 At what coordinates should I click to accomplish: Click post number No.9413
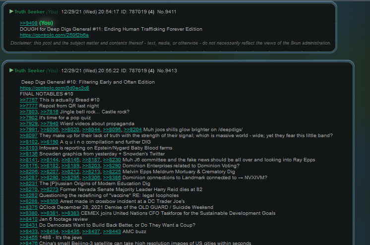pos(167,71)
